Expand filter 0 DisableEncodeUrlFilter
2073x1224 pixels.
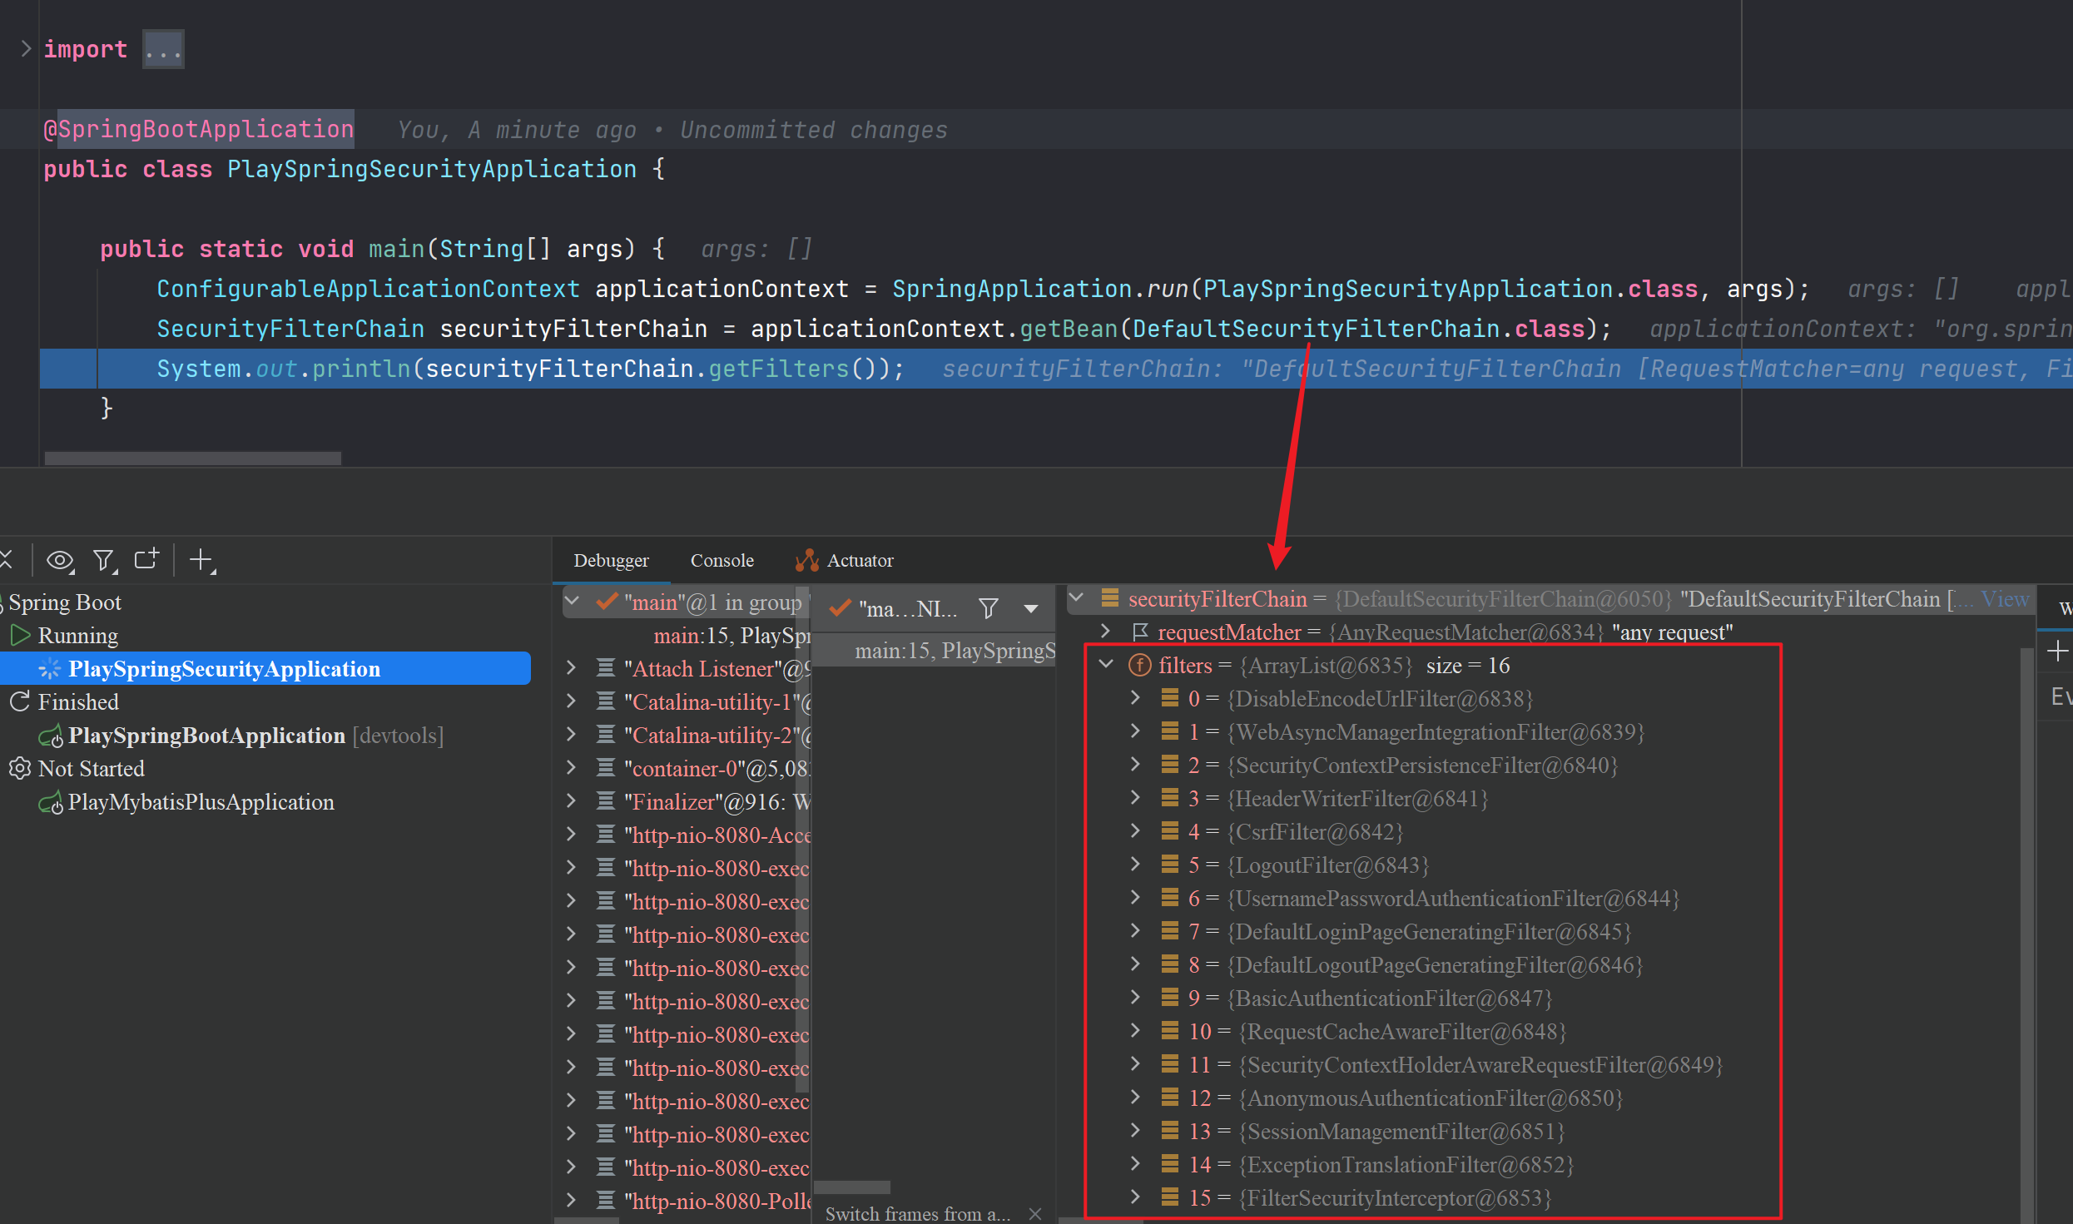1135,698
